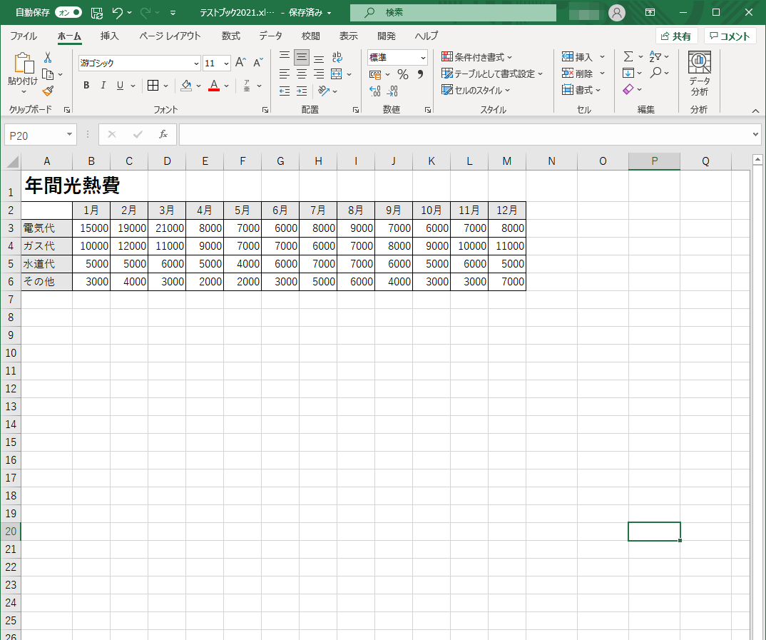The width and height of the screenshot is (766, 640).
Task: Switch to the 数式 tab
Action: point(230,36)
